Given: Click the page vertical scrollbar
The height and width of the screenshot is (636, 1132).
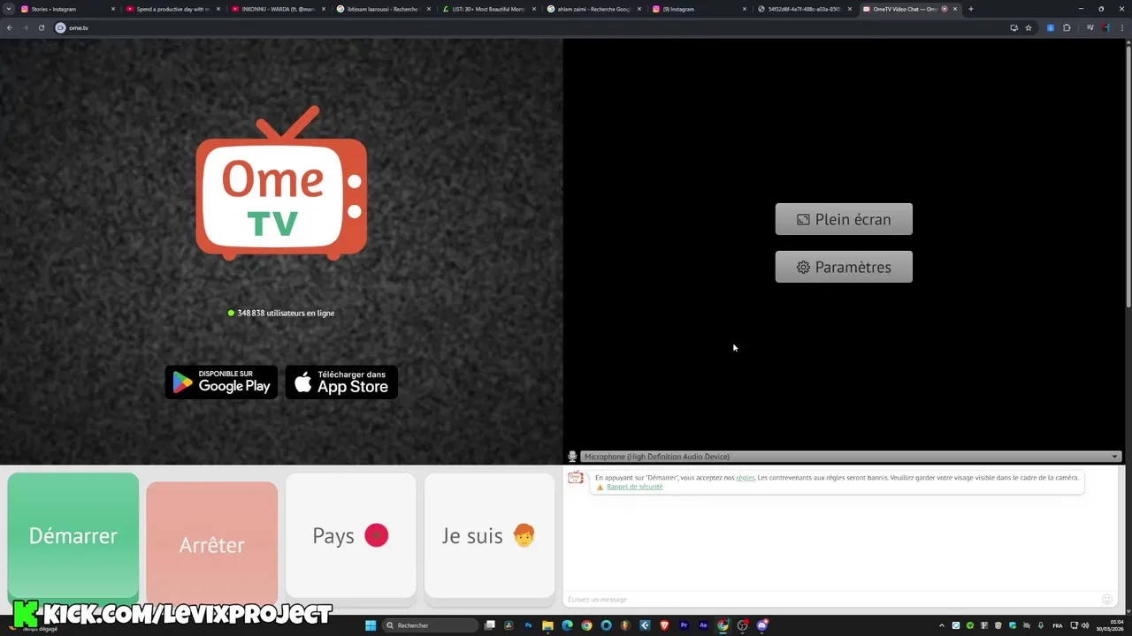Looking at the screenshot, I should coord(1128,177).
